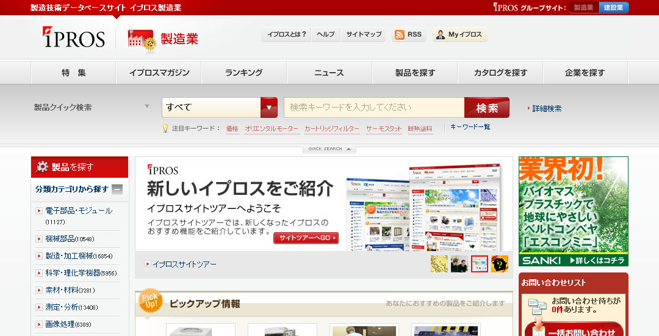The height and width of the screenshot is (336, 659).
Task: Click the gear icon in 製品を探す header
Action: click(41, 167)
